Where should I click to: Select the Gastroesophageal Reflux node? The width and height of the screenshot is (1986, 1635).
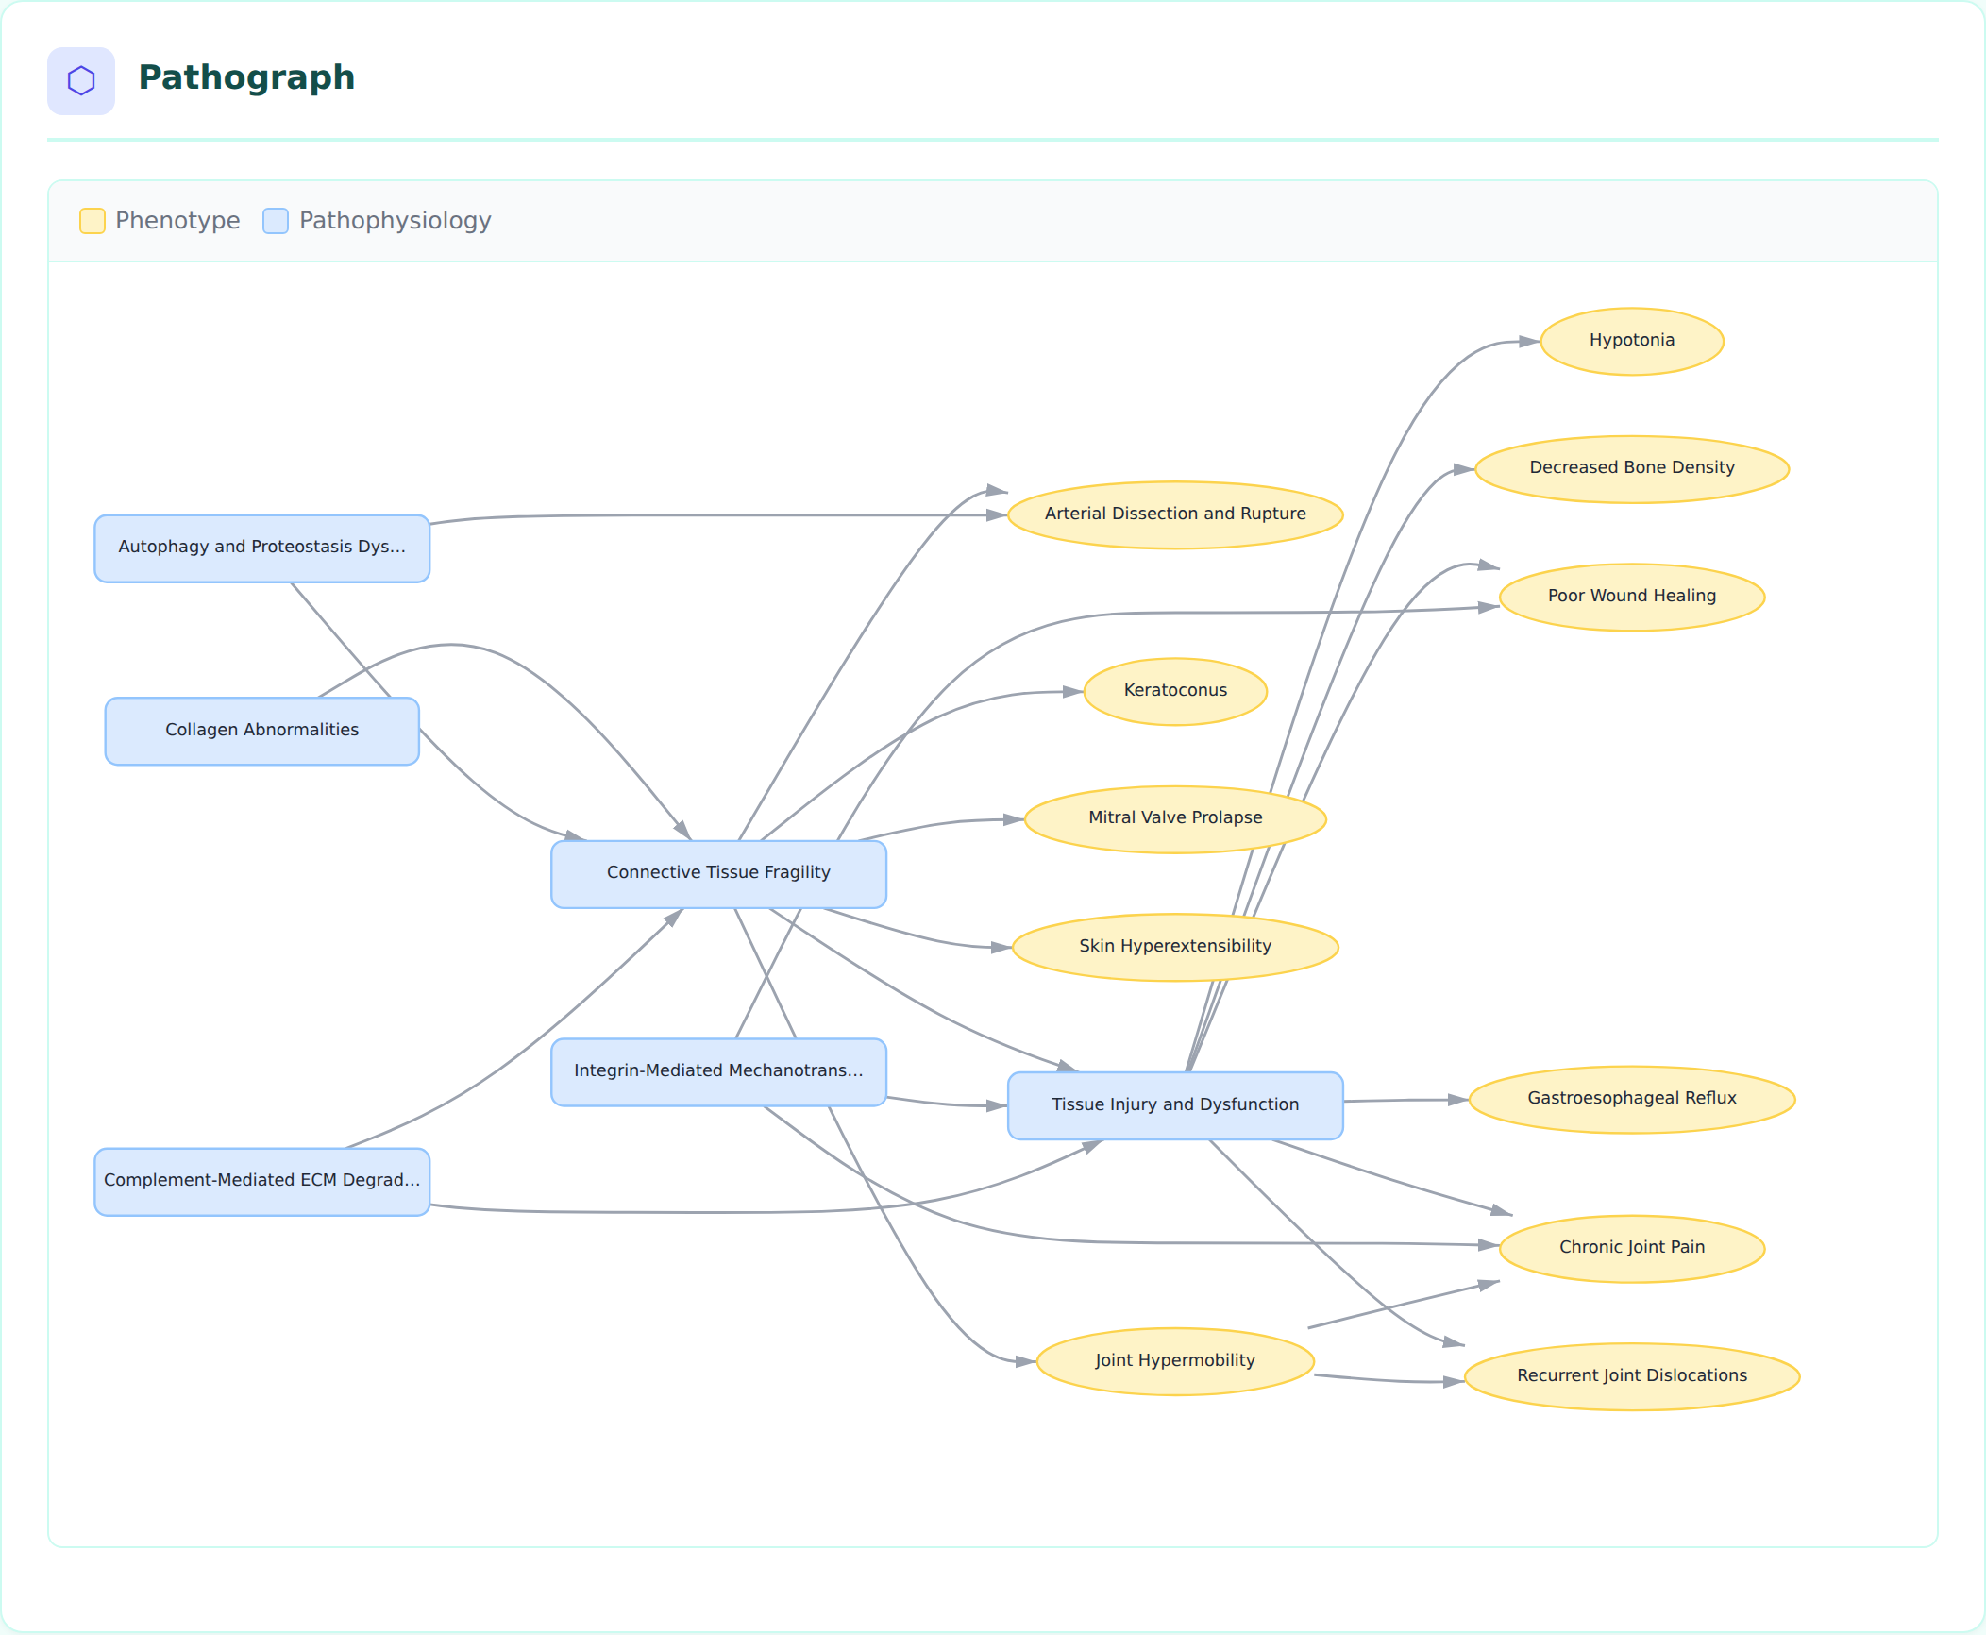[x=1632, y=1099]
